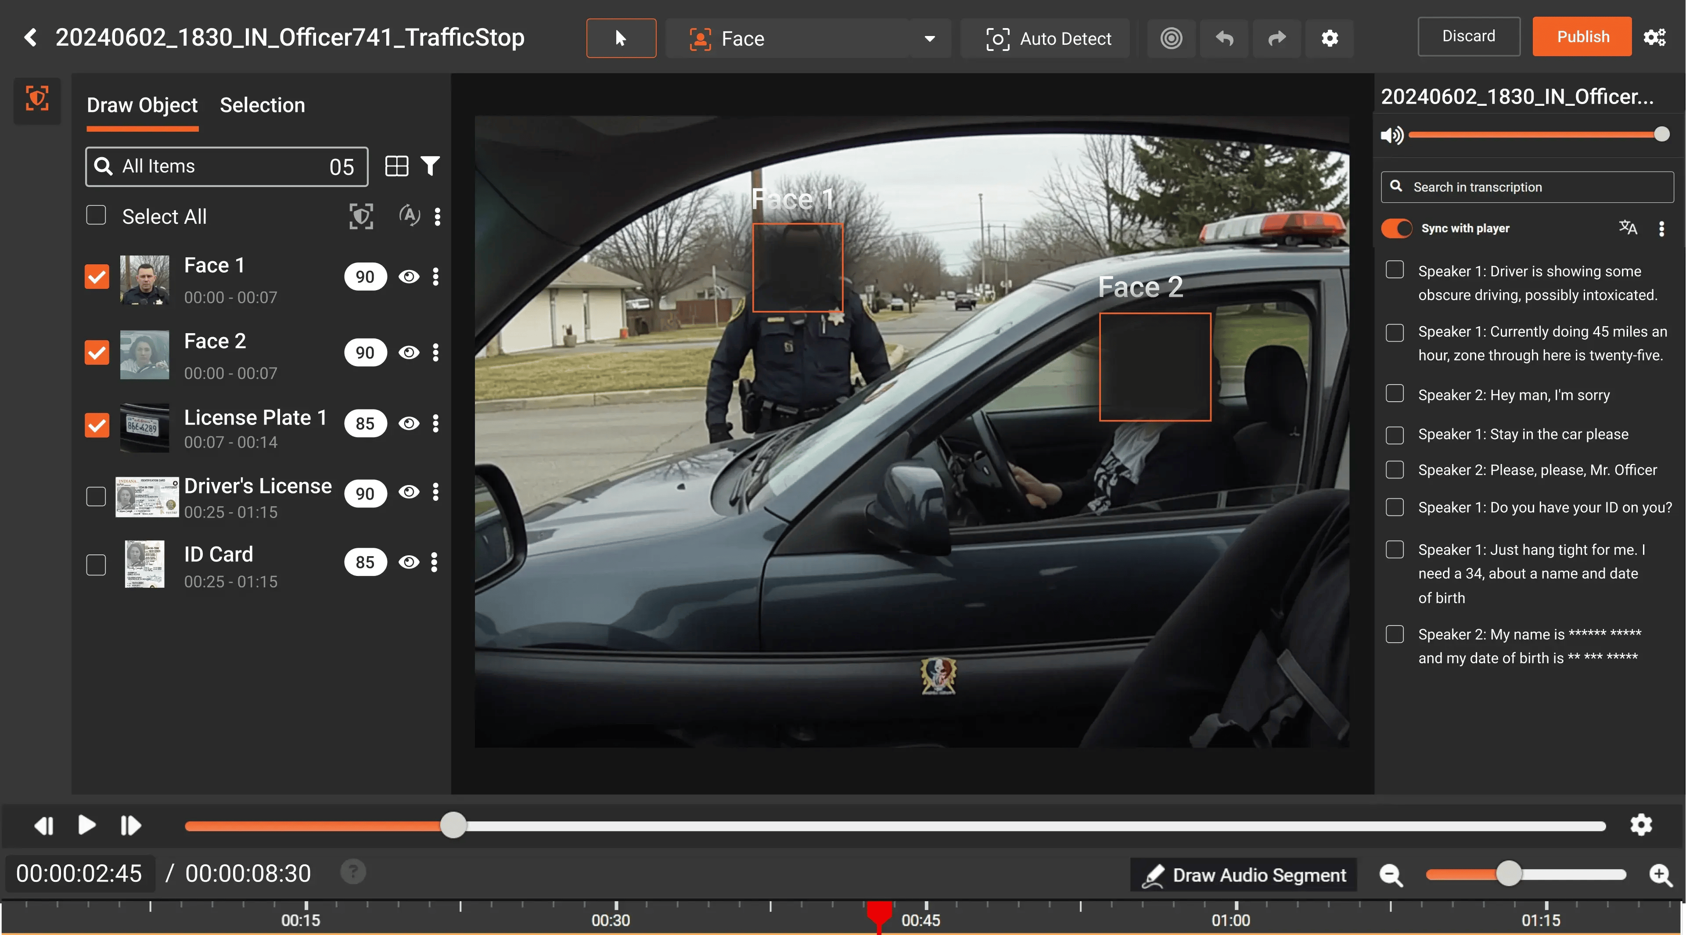Image resolution: width=1686 pixels, height=935 pixels.
Task: Click the Publish button
Action: pos(1582,36)
